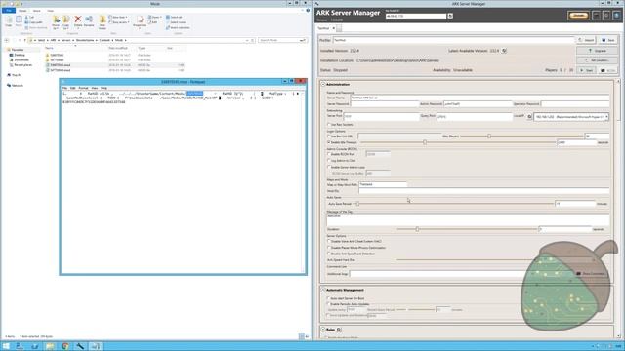
Task: Click settings gear icon in ARK Server Manager header
Action: pyautogui.click(x=606, y=16)
